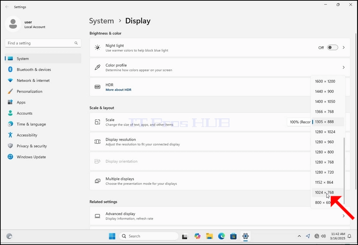Open Advanced display settings
The height and width of the screenshot is (245, 358).
point(220,216)
